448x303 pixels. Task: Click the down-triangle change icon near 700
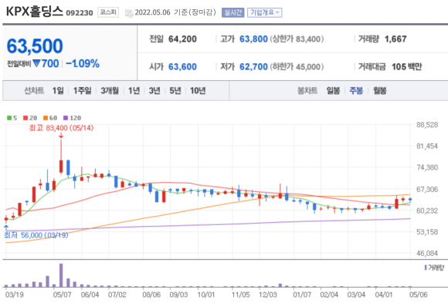coord(36,63)
